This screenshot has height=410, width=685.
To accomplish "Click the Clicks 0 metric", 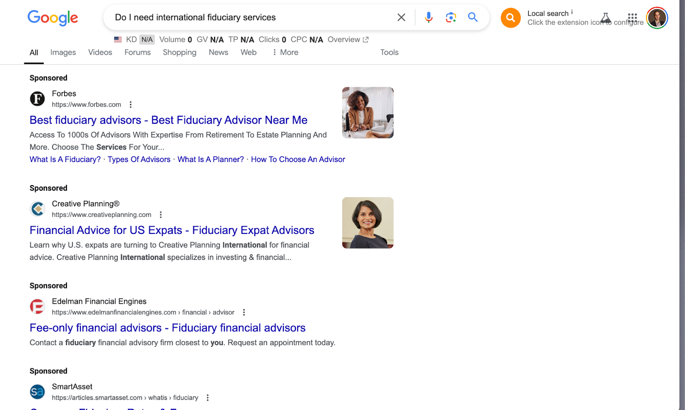I will [x=272, y=39].
